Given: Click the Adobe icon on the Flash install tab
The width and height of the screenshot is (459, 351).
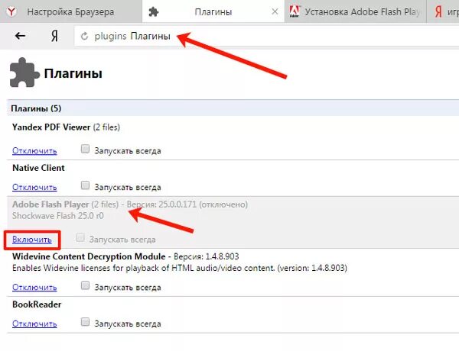Looking at the screenshot, I should tap(295, 11).
